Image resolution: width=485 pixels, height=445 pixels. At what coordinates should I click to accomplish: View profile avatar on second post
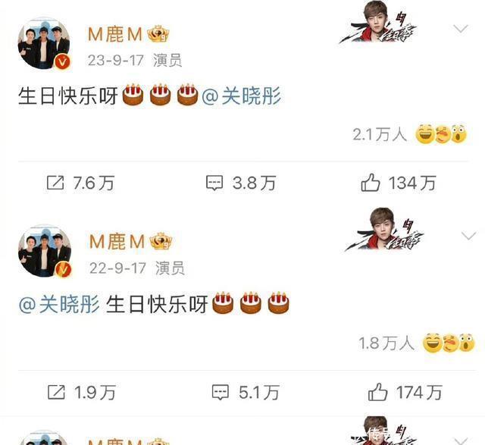click(45, 251)
